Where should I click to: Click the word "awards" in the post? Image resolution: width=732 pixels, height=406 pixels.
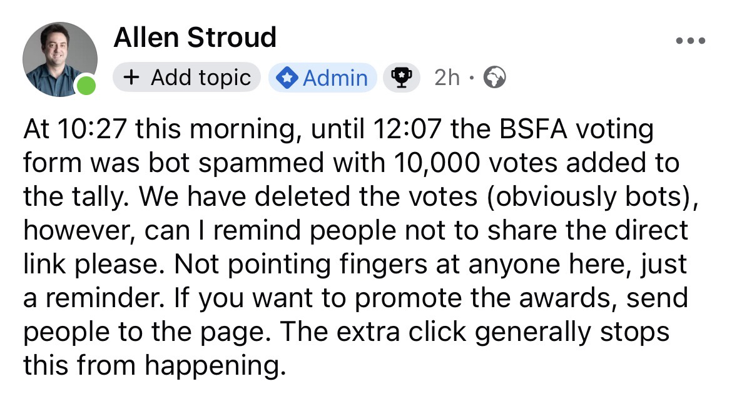click(x=569, y=298)
